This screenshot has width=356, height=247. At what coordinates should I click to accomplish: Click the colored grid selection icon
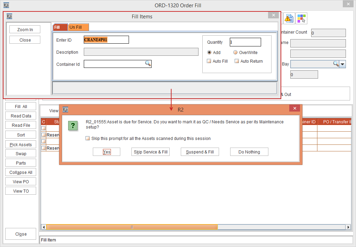click(301, 18)
